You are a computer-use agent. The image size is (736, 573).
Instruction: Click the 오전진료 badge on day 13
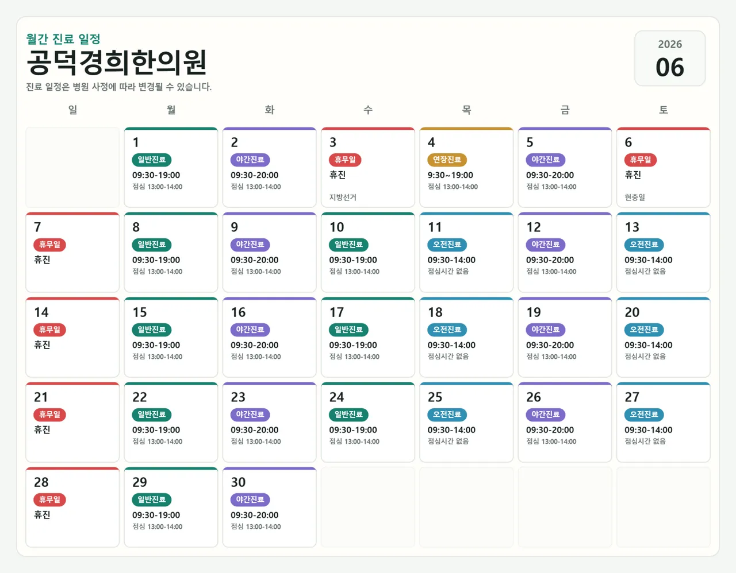tap(644, 245)
